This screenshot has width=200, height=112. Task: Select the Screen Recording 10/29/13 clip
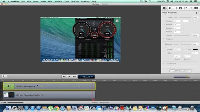tap(49, 95)
